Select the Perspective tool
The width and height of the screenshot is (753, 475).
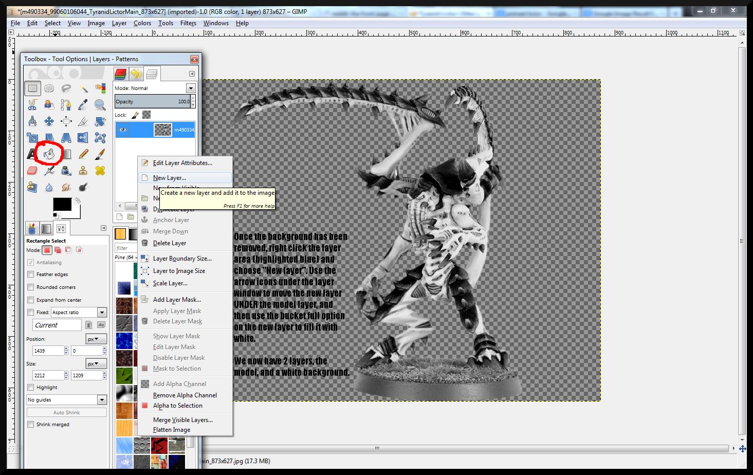(x=66, y=138)
